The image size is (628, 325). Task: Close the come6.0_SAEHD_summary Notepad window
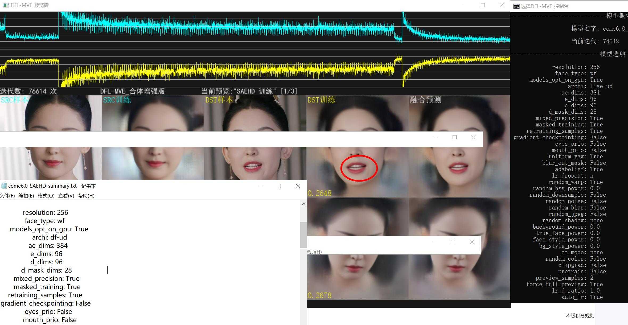pyautogui.click(x=298, y=186)
